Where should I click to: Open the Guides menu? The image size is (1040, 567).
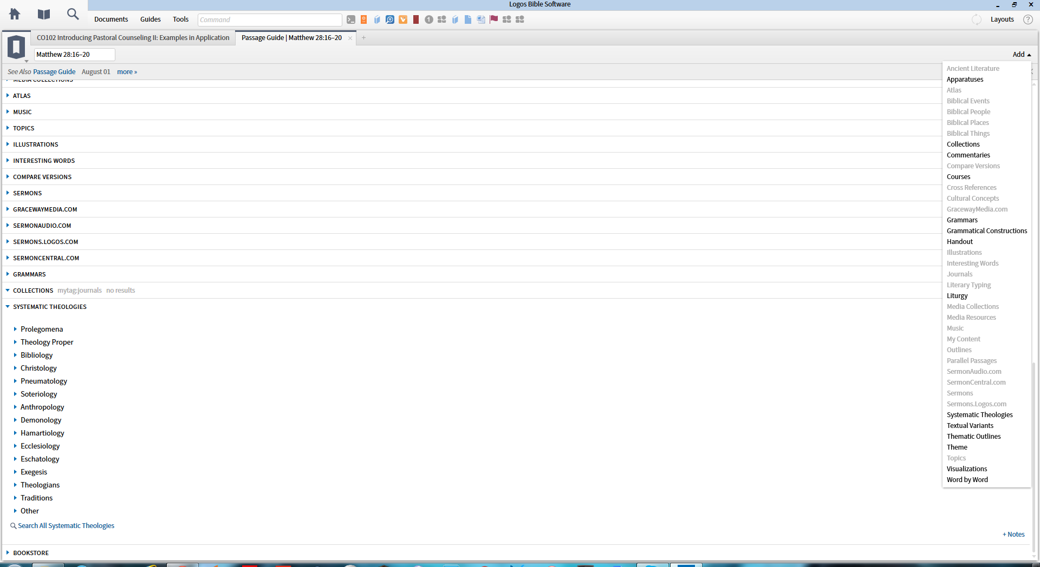point(151,19)
